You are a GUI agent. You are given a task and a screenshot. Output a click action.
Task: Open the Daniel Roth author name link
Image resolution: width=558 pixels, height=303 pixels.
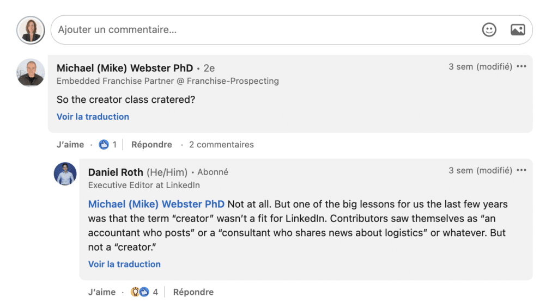(116, 172)
